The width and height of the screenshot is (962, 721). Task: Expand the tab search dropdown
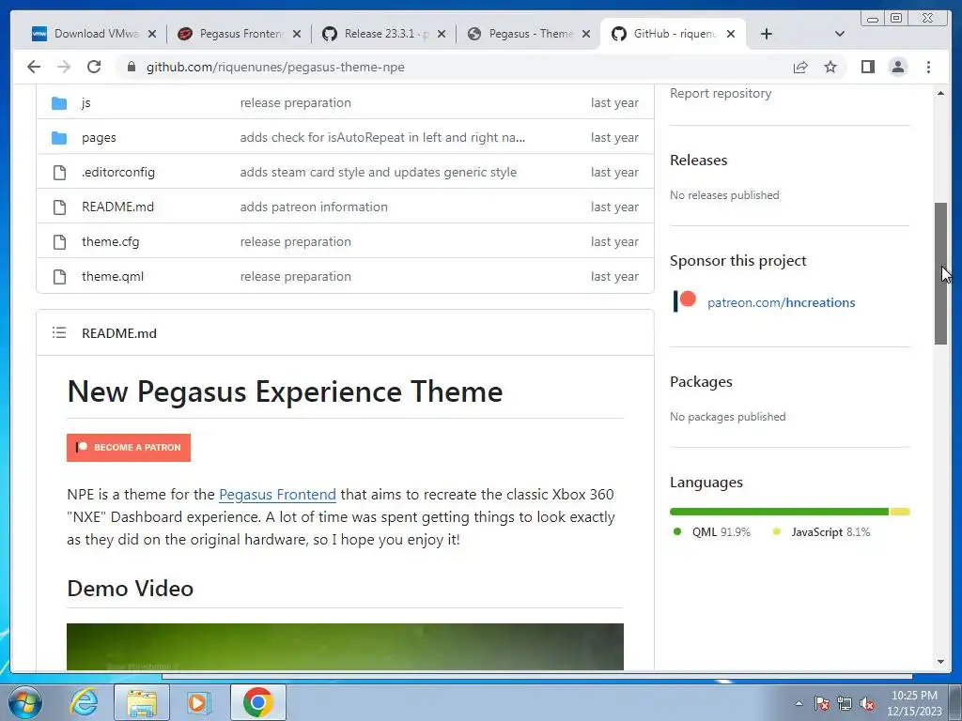[840, 34]
